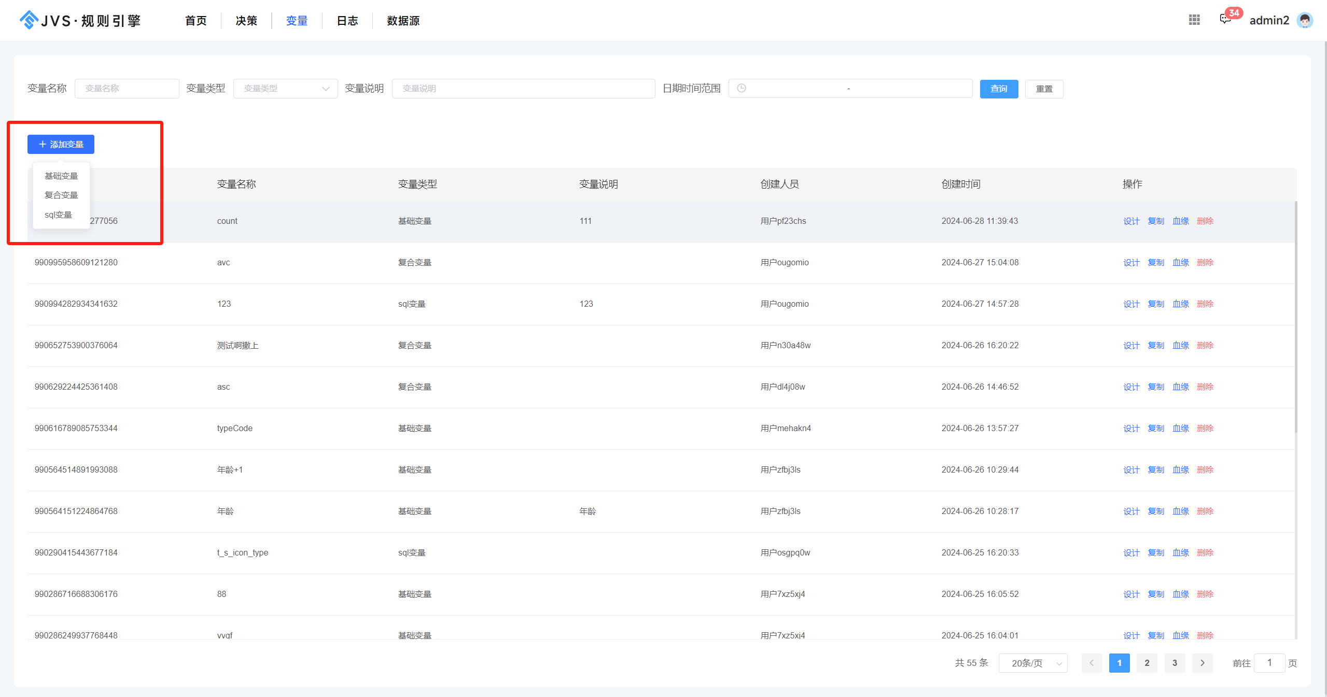Click the 查询 search button
This screenshot has width=1327, height=697.
coord(999,89)
